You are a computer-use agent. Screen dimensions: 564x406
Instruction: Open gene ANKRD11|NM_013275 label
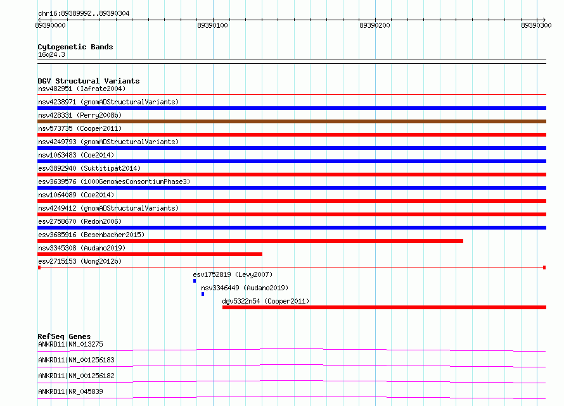point(70,344)
